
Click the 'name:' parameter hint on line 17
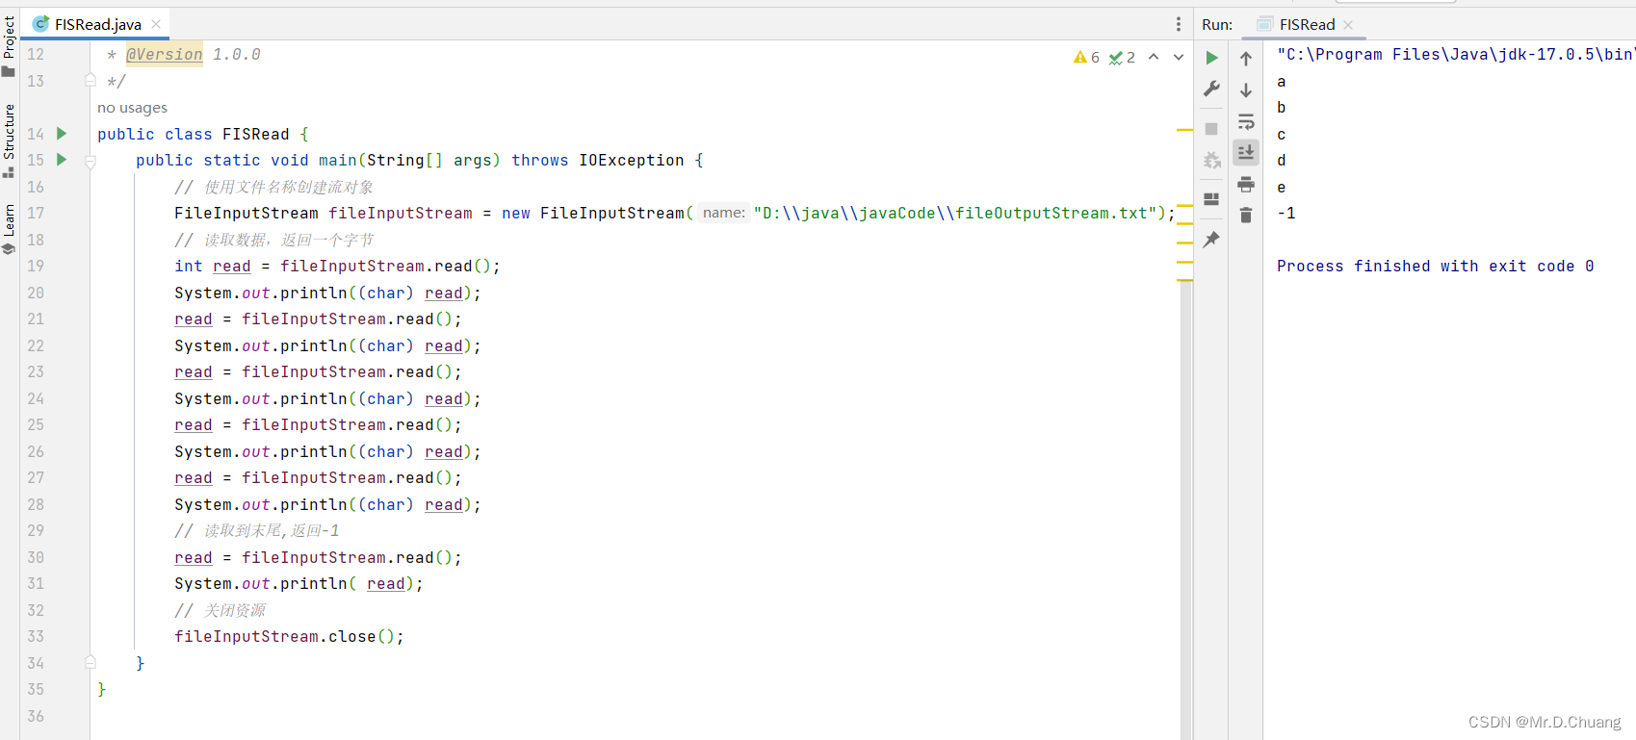[723, 213]
